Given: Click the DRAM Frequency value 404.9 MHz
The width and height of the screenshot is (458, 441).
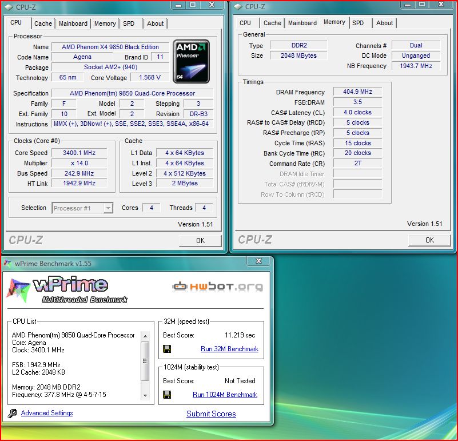Looking at the screenshot, I should [x=357, y=92].
